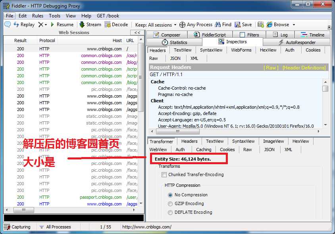Select request inspector SyntaxView tab

click(x=211, y=50)
